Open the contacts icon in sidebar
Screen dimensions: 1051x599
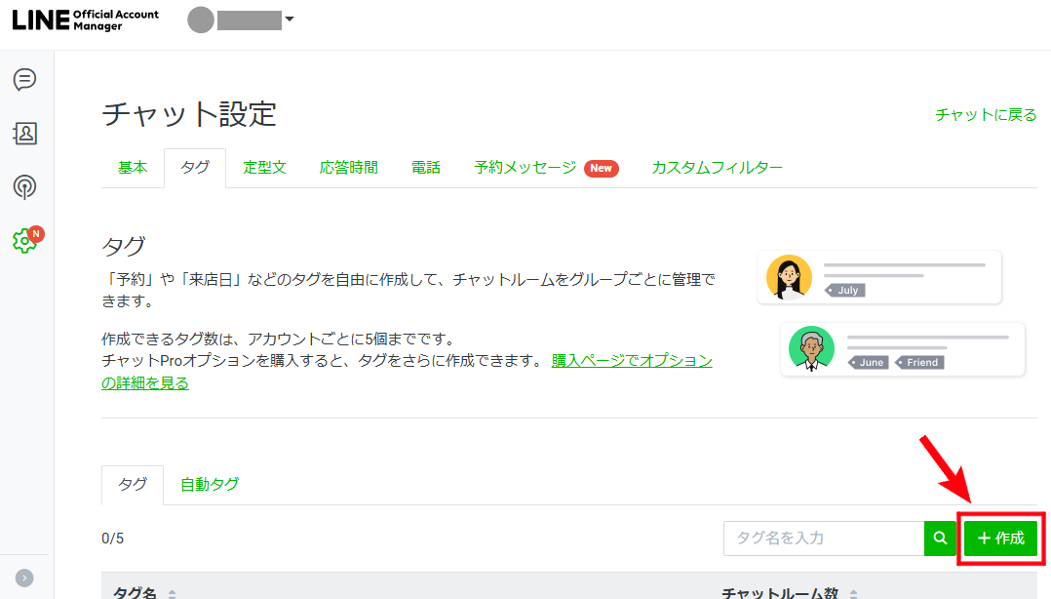click(x=25, y=134)
